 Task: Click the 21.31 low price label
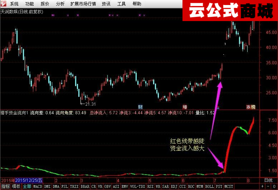(x=91, y=104)
